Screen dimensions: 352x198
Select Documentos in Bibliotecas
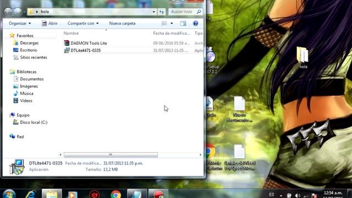(32, 79)
